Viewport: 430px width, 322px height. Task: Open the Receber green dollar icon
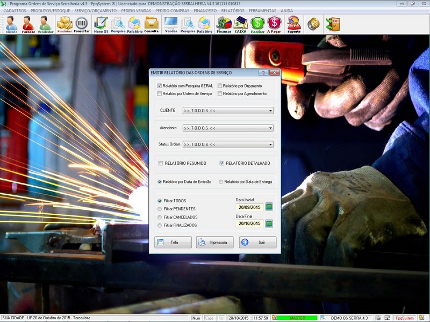coord(257,24)
